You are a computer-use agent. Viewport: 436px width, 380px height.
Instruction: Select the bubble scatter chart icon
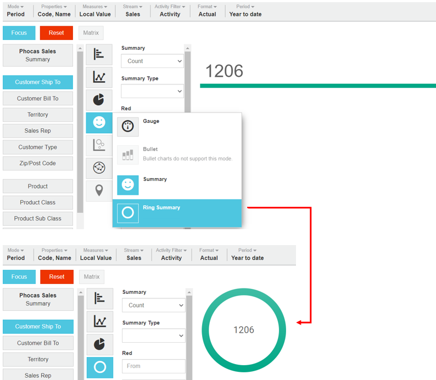pyautogui.click(x=99, y=145)
